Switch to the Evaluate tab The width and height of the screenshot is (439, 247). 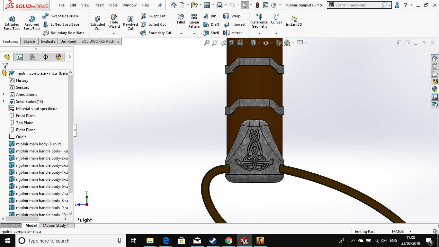pyautogui.click(x=48, y=41)
